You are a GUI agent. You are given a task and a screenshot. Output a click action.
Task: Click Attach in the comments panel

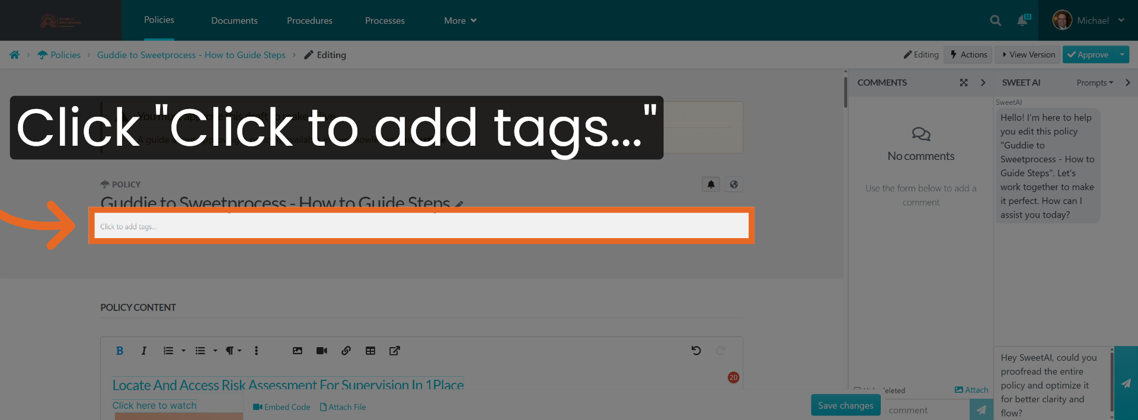971,390
